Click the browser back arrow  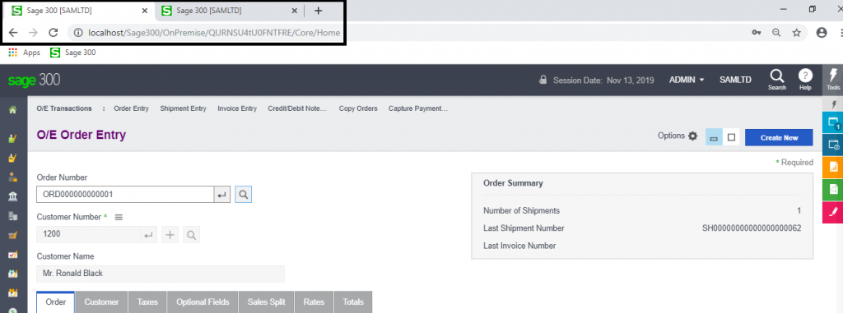pos(13,33)
